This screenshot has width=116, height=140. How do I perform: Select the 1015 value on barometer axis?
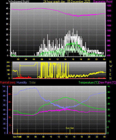point(109,16)
